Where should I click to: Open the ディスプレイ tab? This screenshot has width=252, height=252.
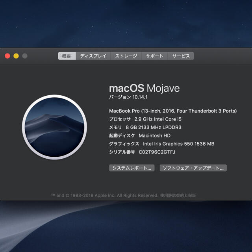click(93, 56)
